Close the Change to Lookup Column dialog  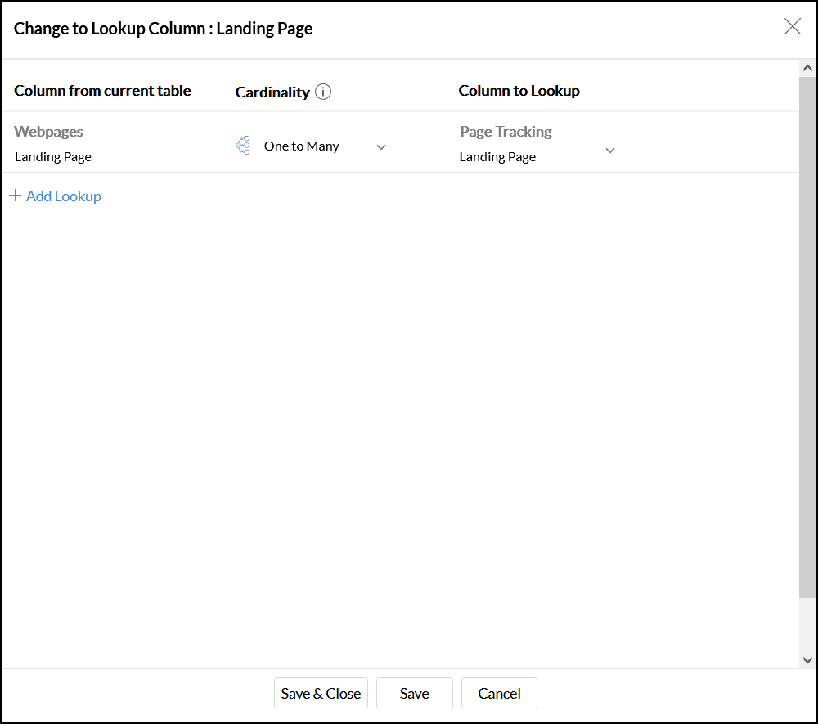coord(792,27)
